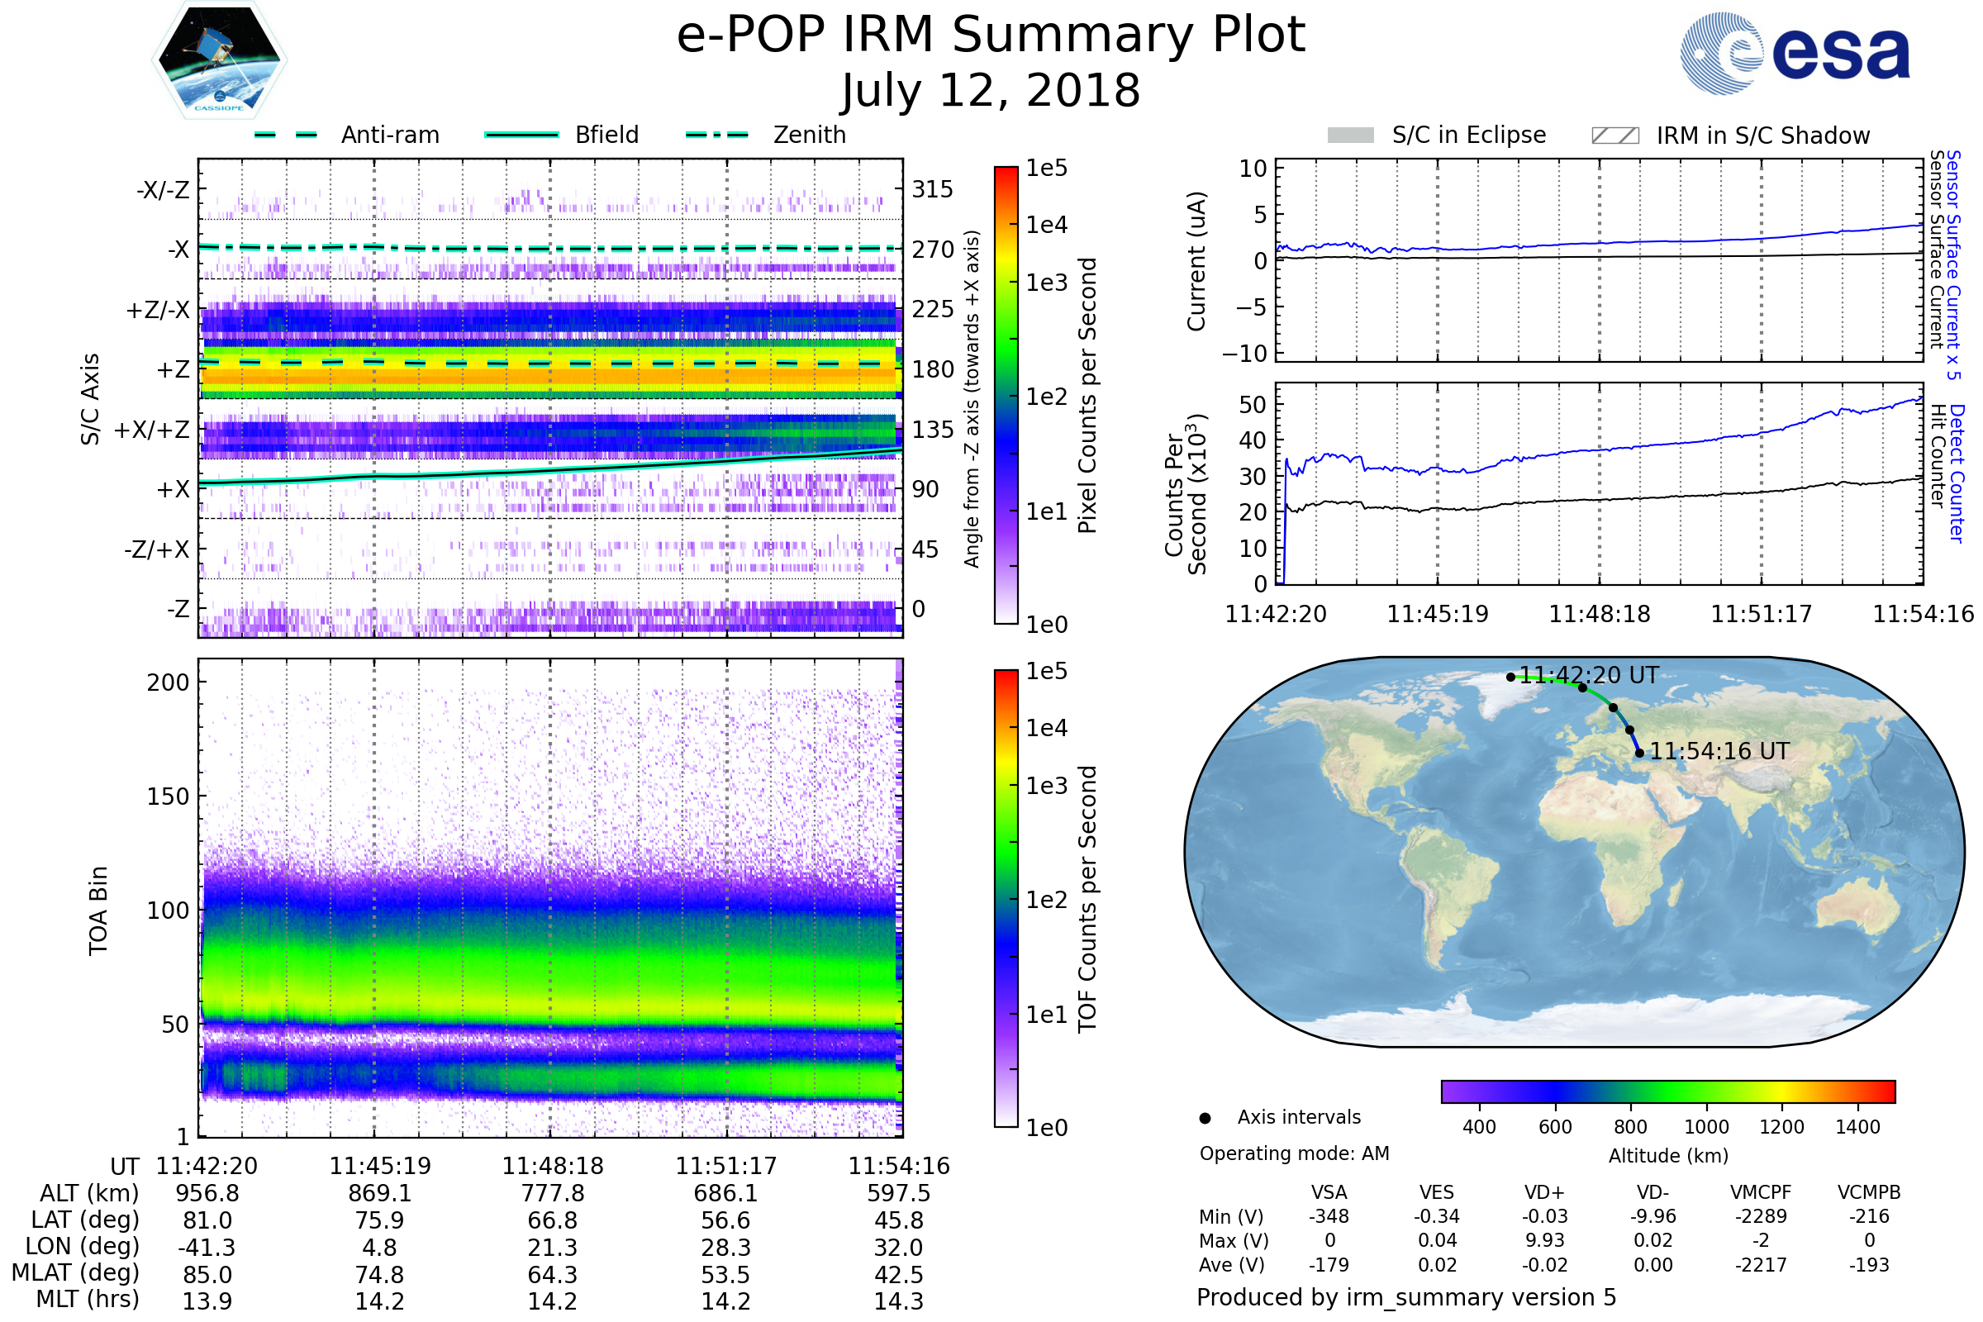The height and width of the screenshot is (1322, 1983).
Task: Click the TOF Counts per Second colorbar
Action: click(x=1006, y=898)
